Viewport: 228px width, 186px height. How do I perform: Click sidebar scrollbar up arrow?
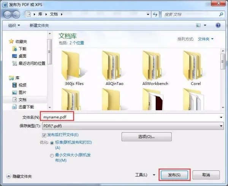50,34
